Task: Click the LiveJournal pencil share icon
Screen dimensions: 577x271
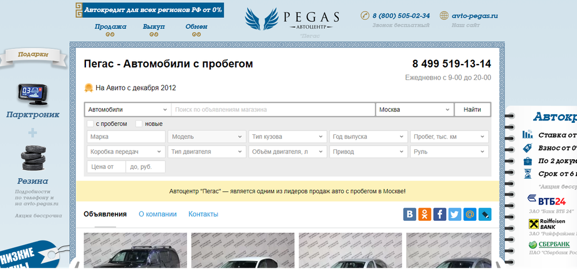Action: click(x=485, y=214)
